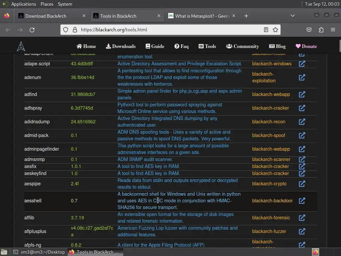Open external link icon for adfind

[x=302, y=94]
